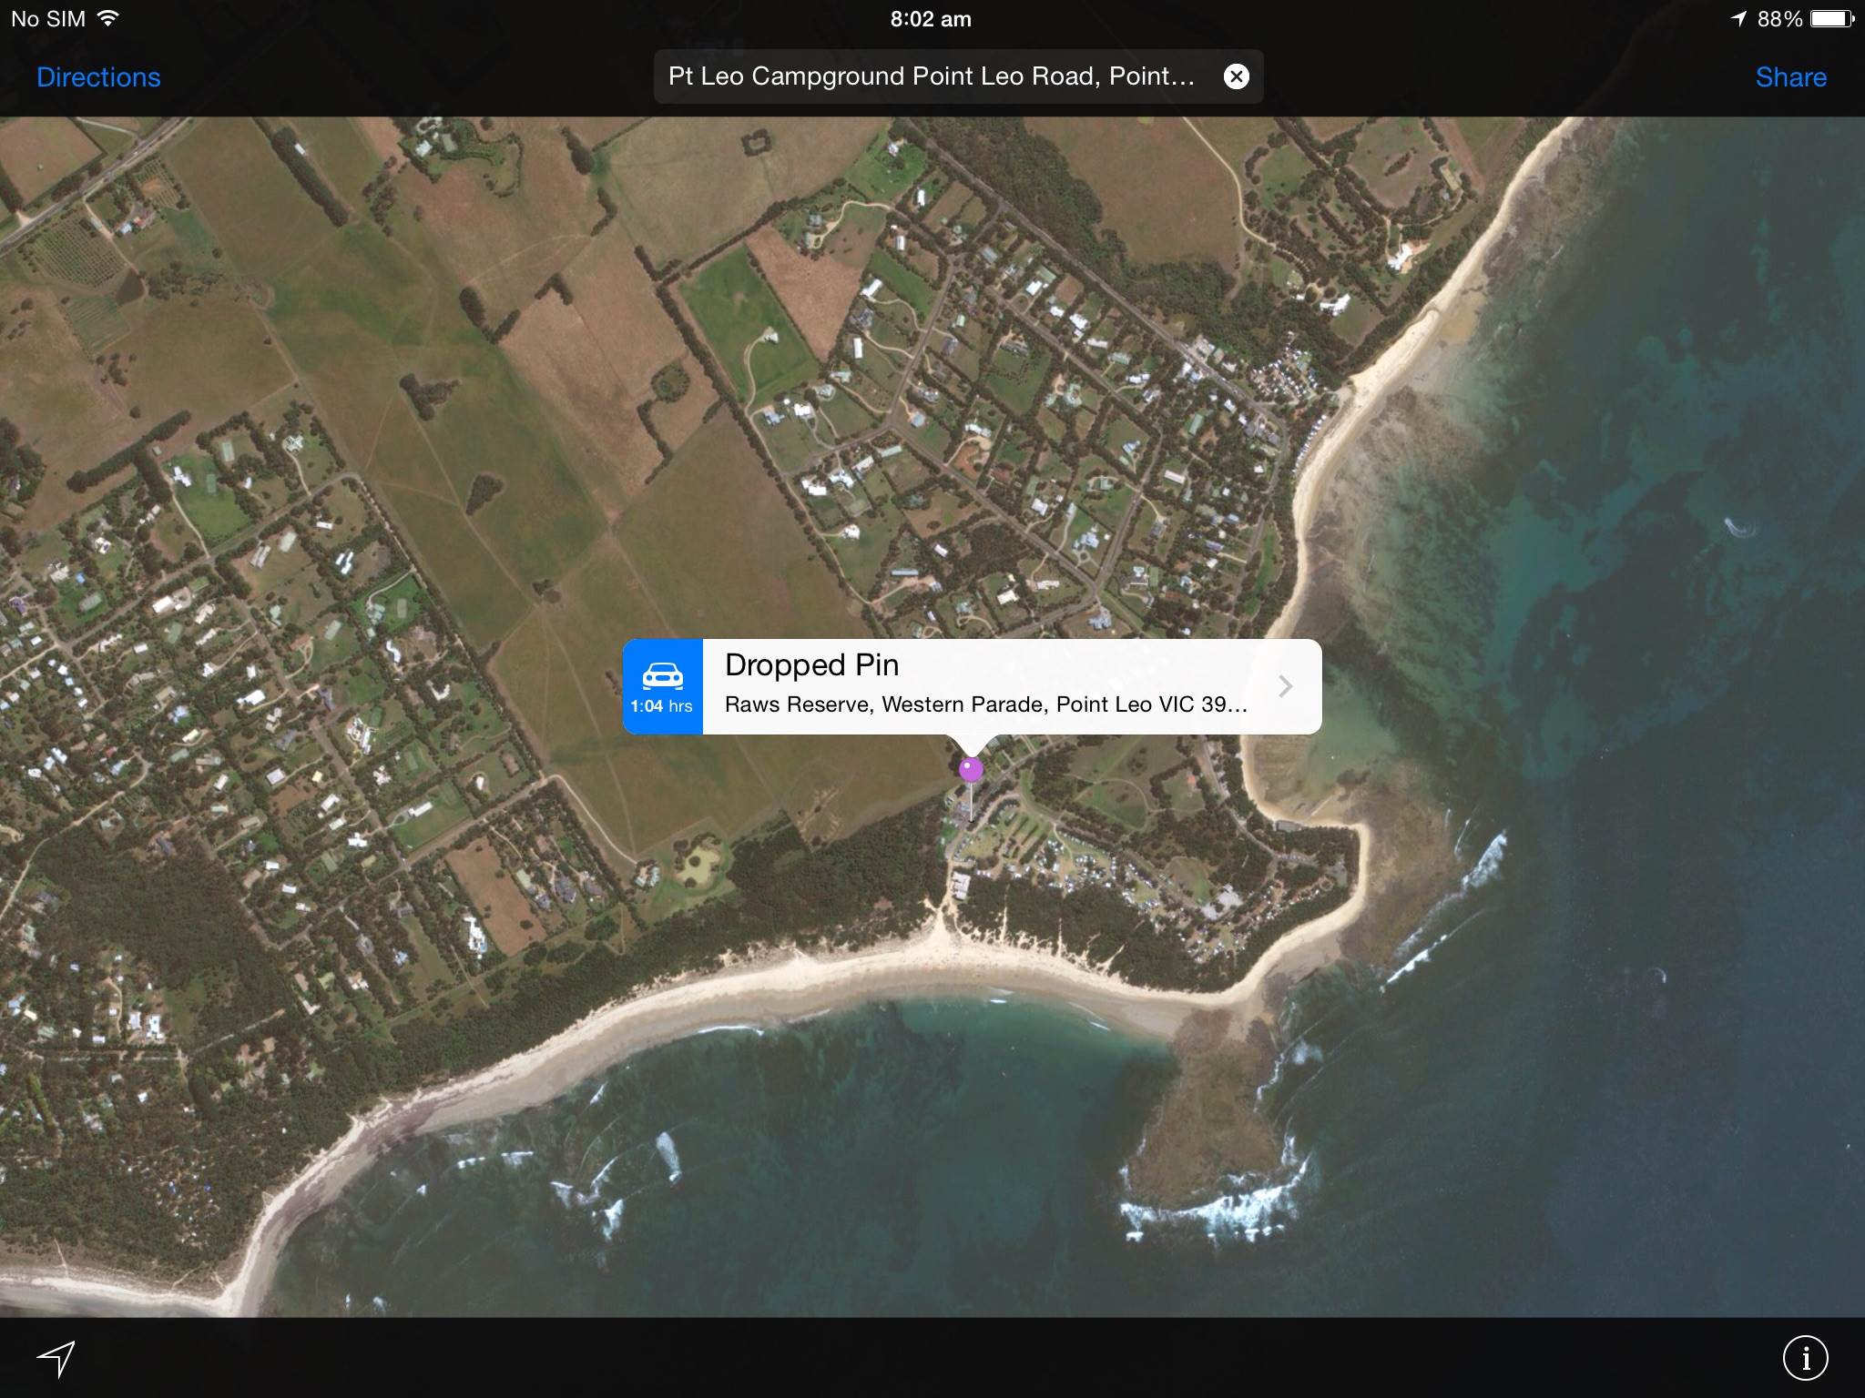Tap the 88% battery percentage
The height and width of the screenshot is (1398, 1865).
pyautogui.click(x=1779, y=19)
